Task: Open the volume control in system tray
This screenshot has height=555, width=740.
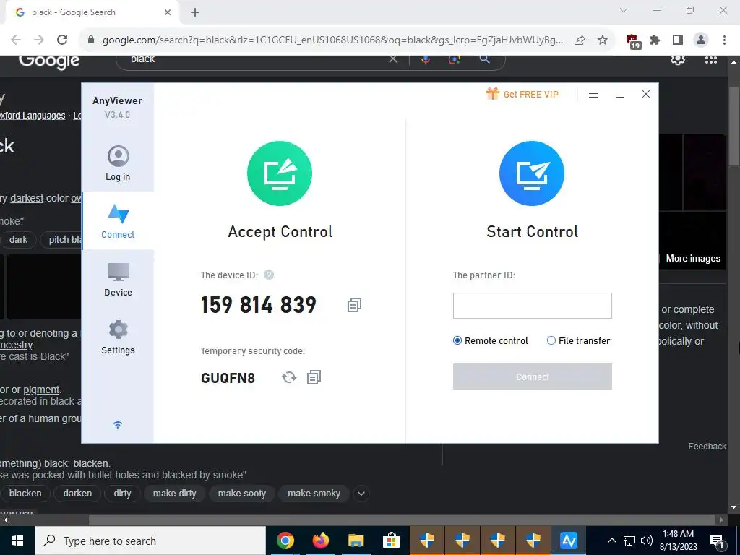Action: [647, 541]
